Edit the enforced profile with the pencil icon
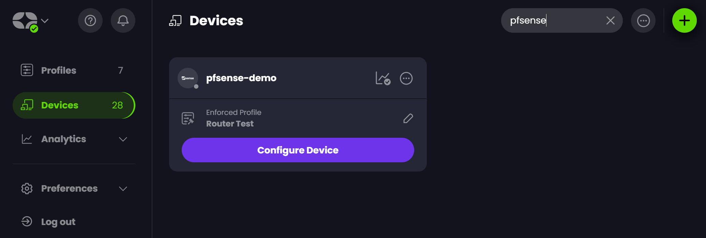Viewport: 706px width, 238px height. click(408, 118)
